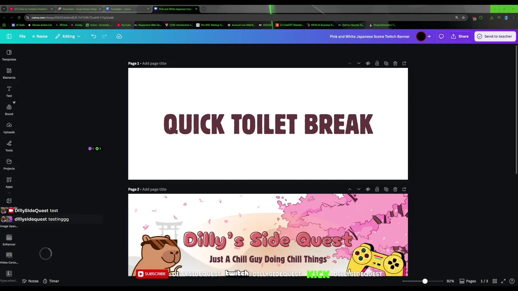Add a title for Page 2
The width and height of the screenshot is (518, 291).
tap(154, 189)
